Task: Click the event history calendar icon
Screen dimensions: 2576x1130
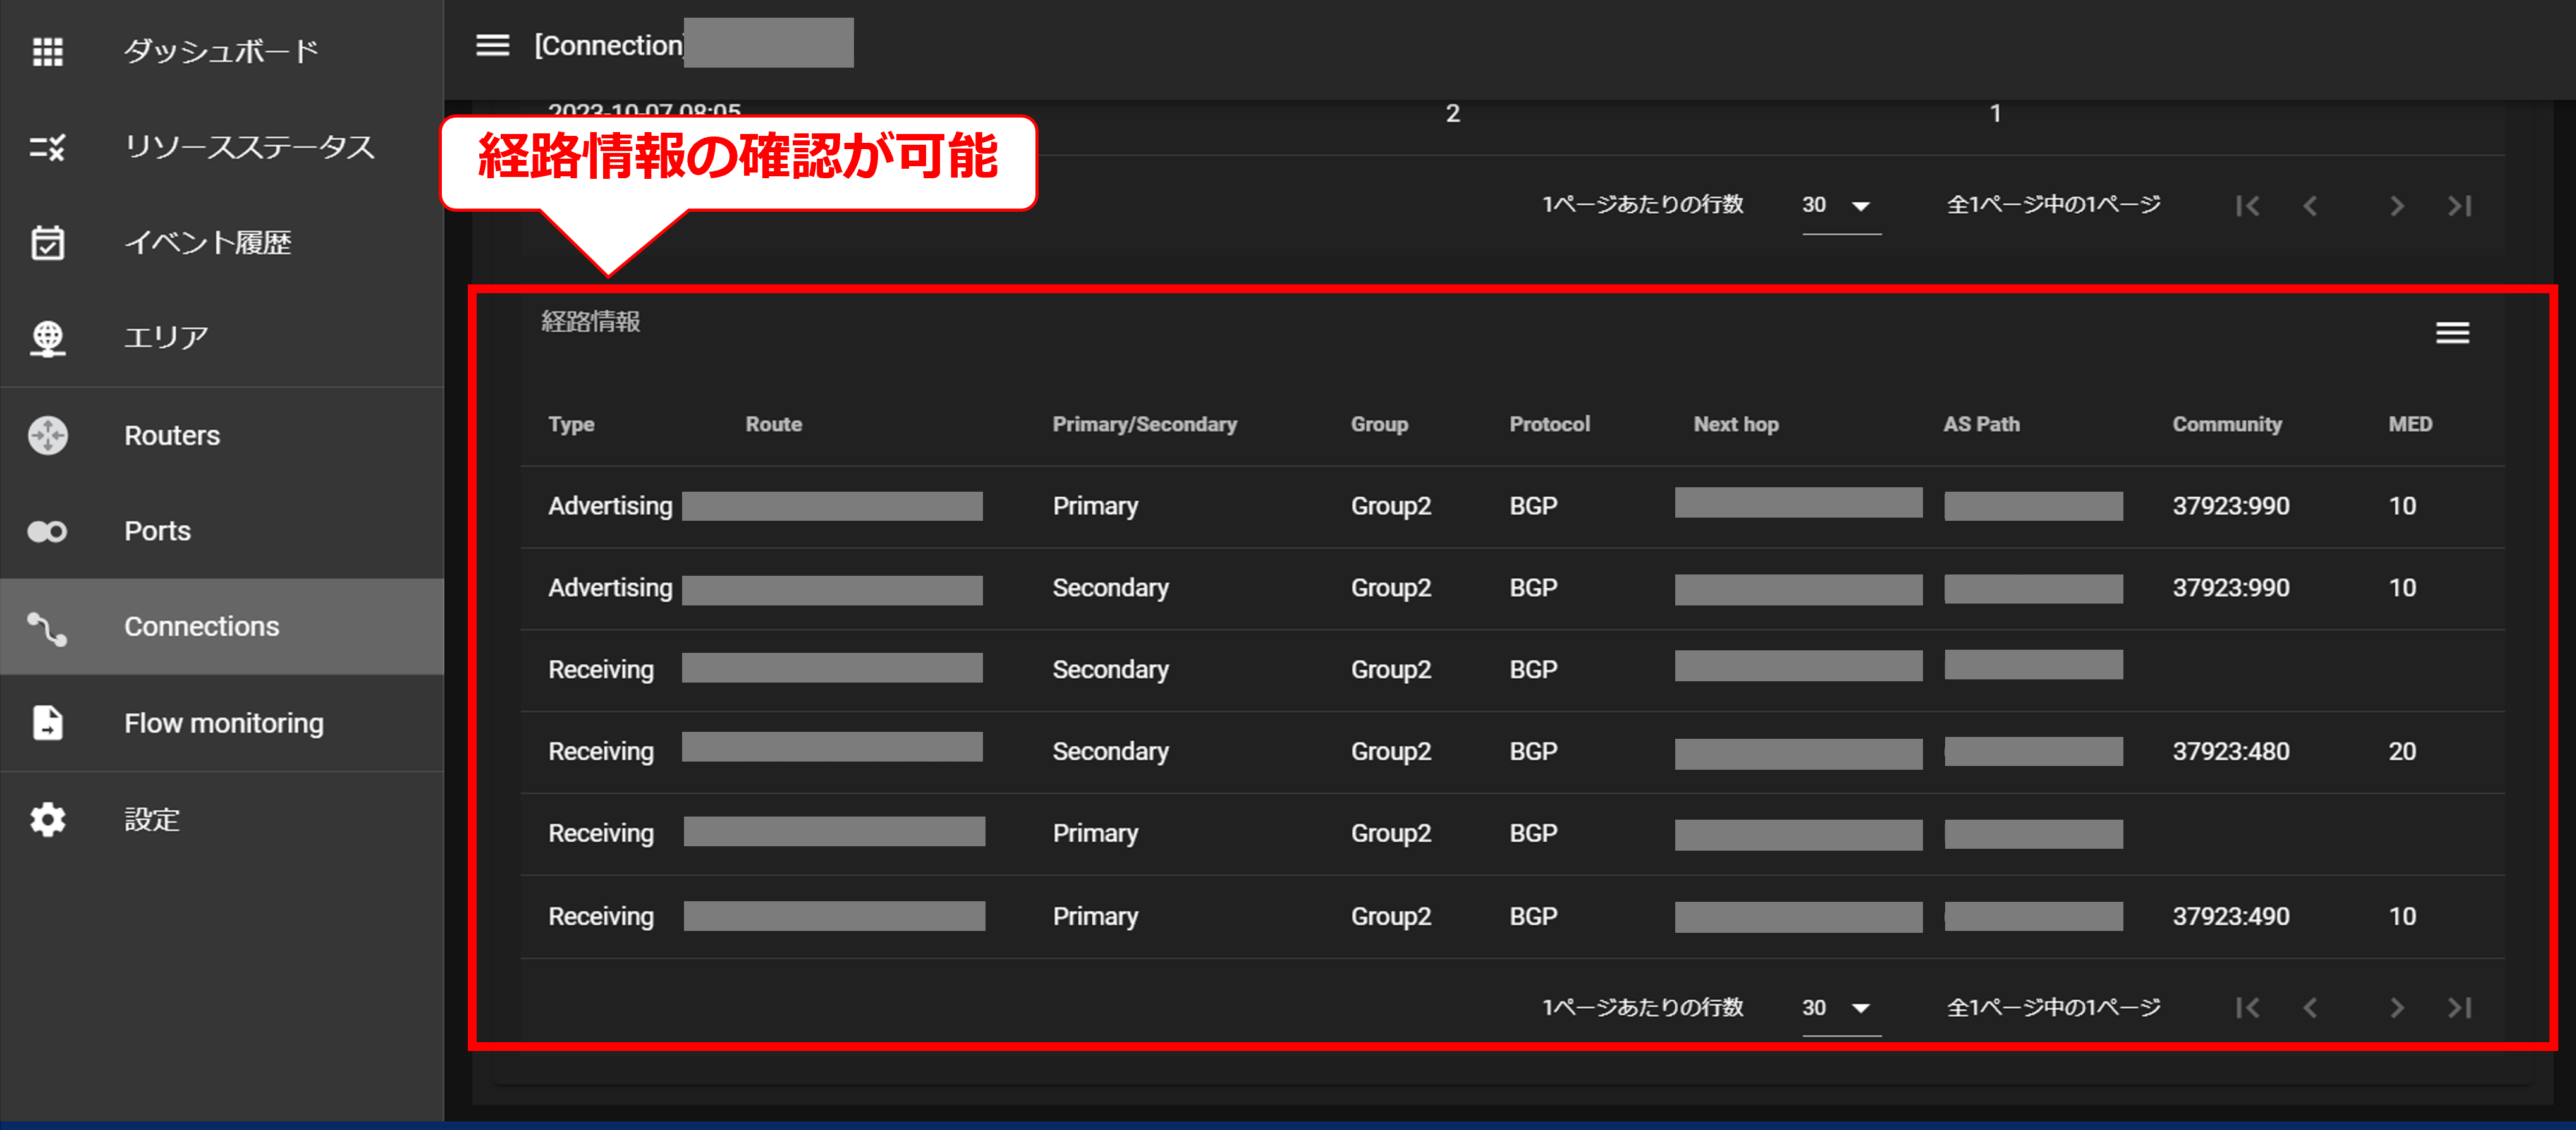Action: (47, 242)
